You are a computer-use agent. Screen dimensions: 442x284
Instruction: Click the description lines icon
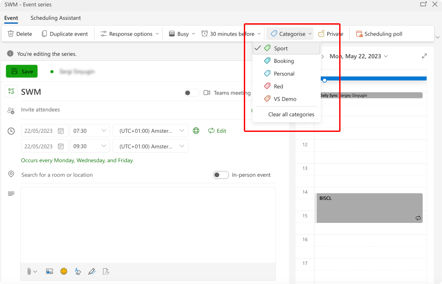(x=11, y=193)
